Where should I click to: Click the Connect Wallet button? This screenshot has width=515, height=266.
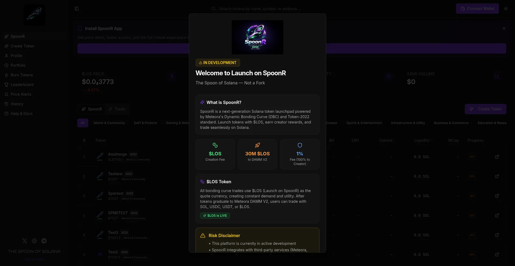click(x=477, y=9)
